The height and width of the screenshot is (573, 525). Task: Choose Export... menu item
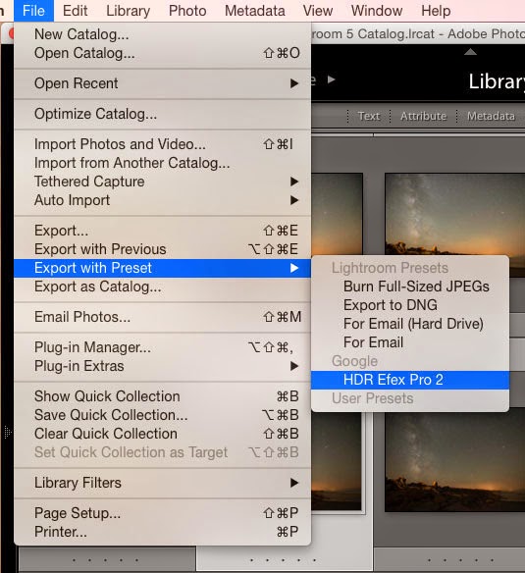point(162,231)
